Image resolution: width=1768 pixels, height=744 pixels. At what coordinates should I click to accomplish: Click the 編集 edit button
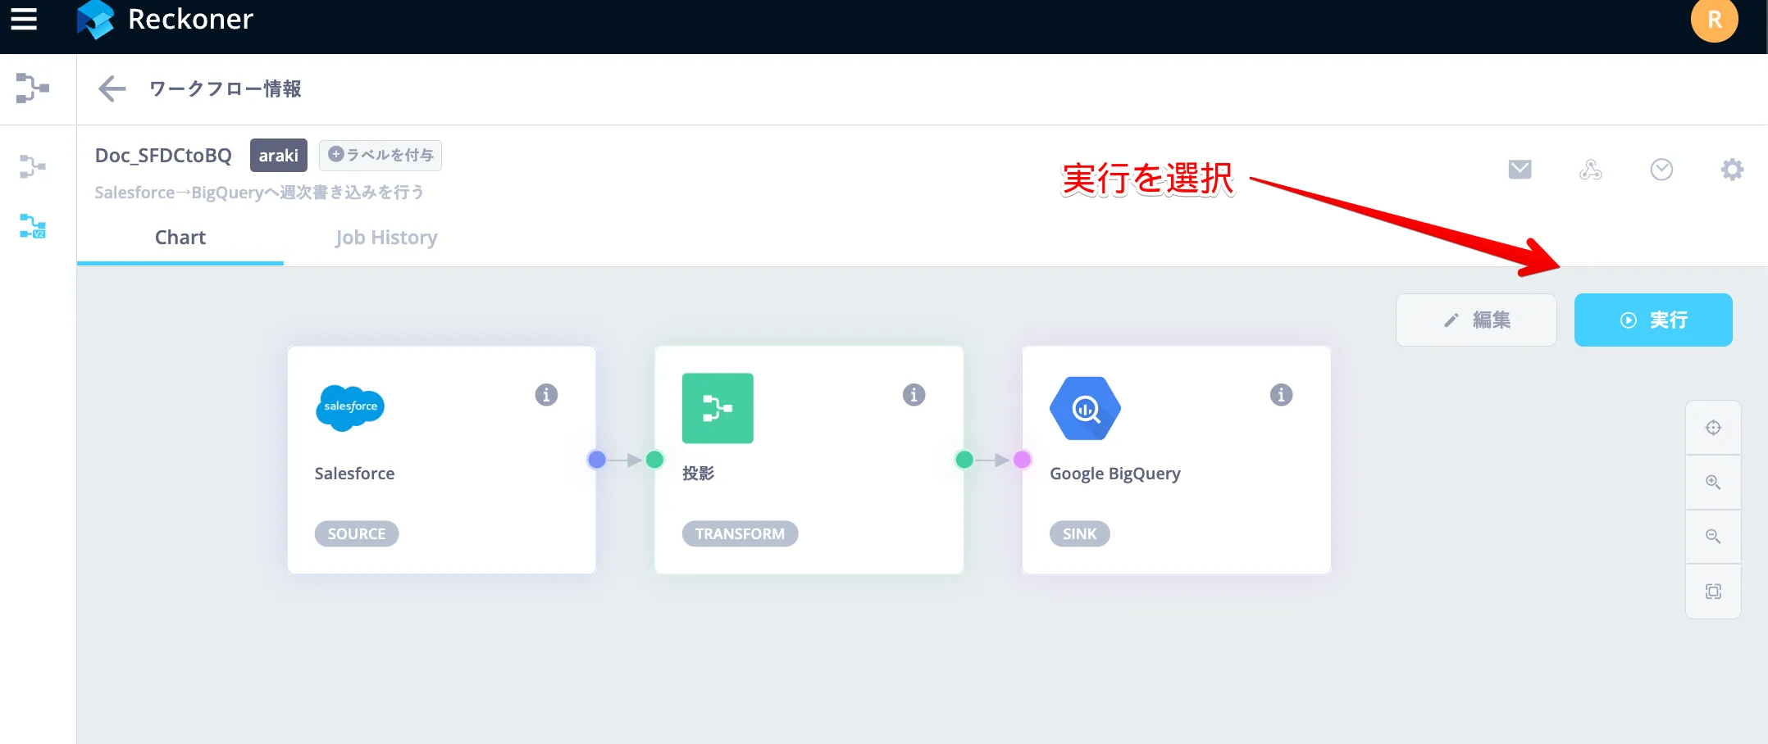click(1476, 320)
